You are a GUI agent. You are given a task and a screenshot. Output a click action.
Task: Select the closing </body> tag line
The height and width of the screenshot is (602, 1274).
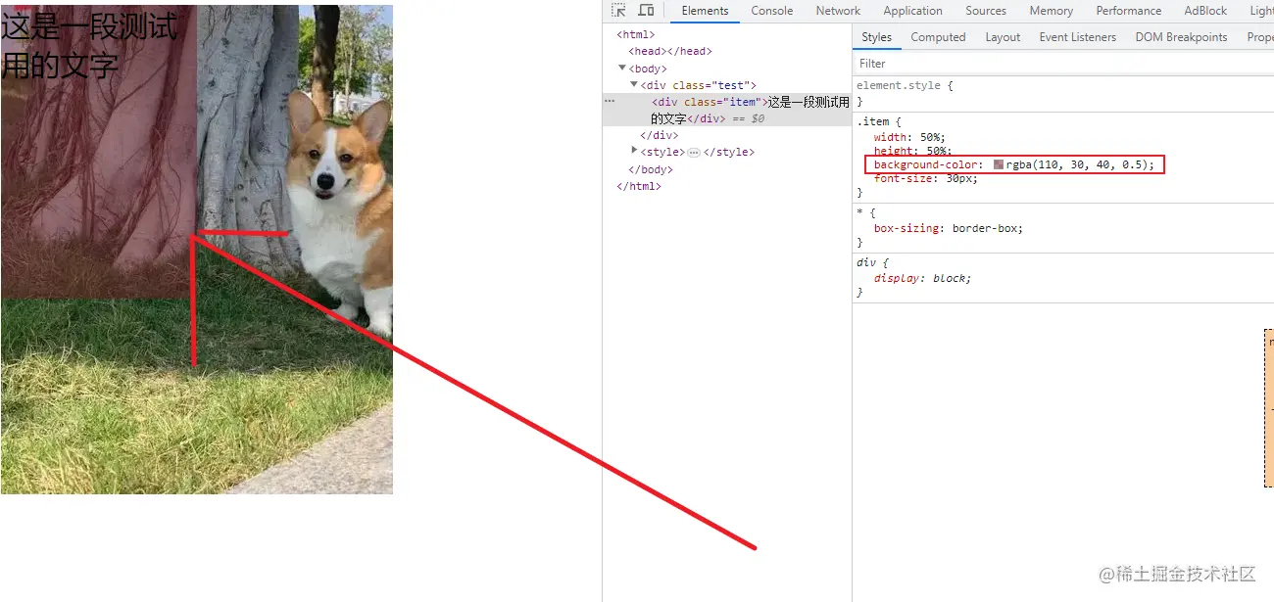pos(651,169)
